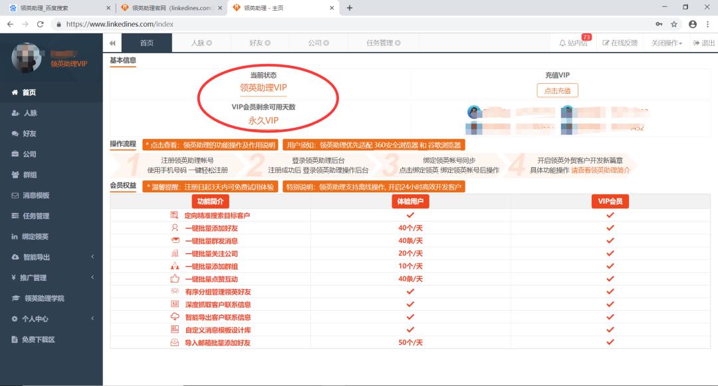Click the 特别说明 离线操作 notice
This screenshot has width=718, height=386.
pyautogui.click(x=374, y=186)
